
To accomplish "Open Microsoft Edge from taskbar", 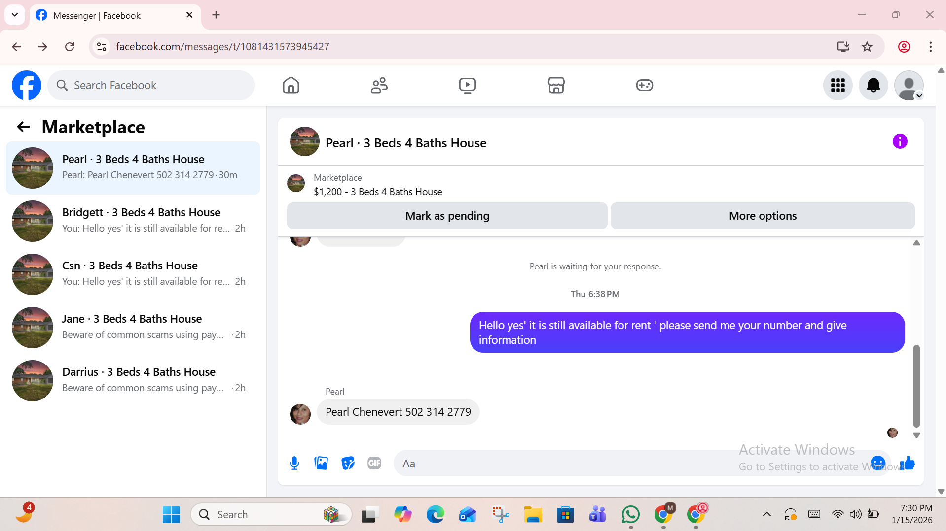I will pyautogui.click(x=435, y=515).
